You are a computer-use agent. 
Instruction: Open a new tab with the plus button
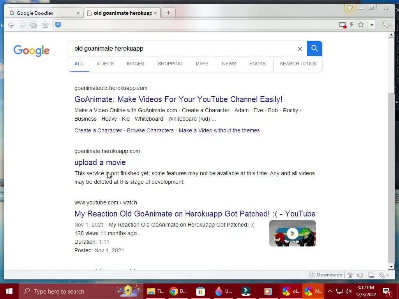click(x=168, y=13)
